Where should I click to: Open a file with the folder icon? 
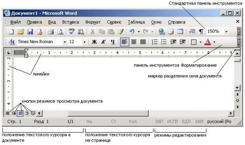[21, 32]
